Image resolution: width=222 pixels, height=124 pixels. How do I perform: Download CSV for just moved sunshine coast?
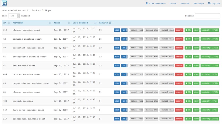pyautogui.click(x=188, y=110)
